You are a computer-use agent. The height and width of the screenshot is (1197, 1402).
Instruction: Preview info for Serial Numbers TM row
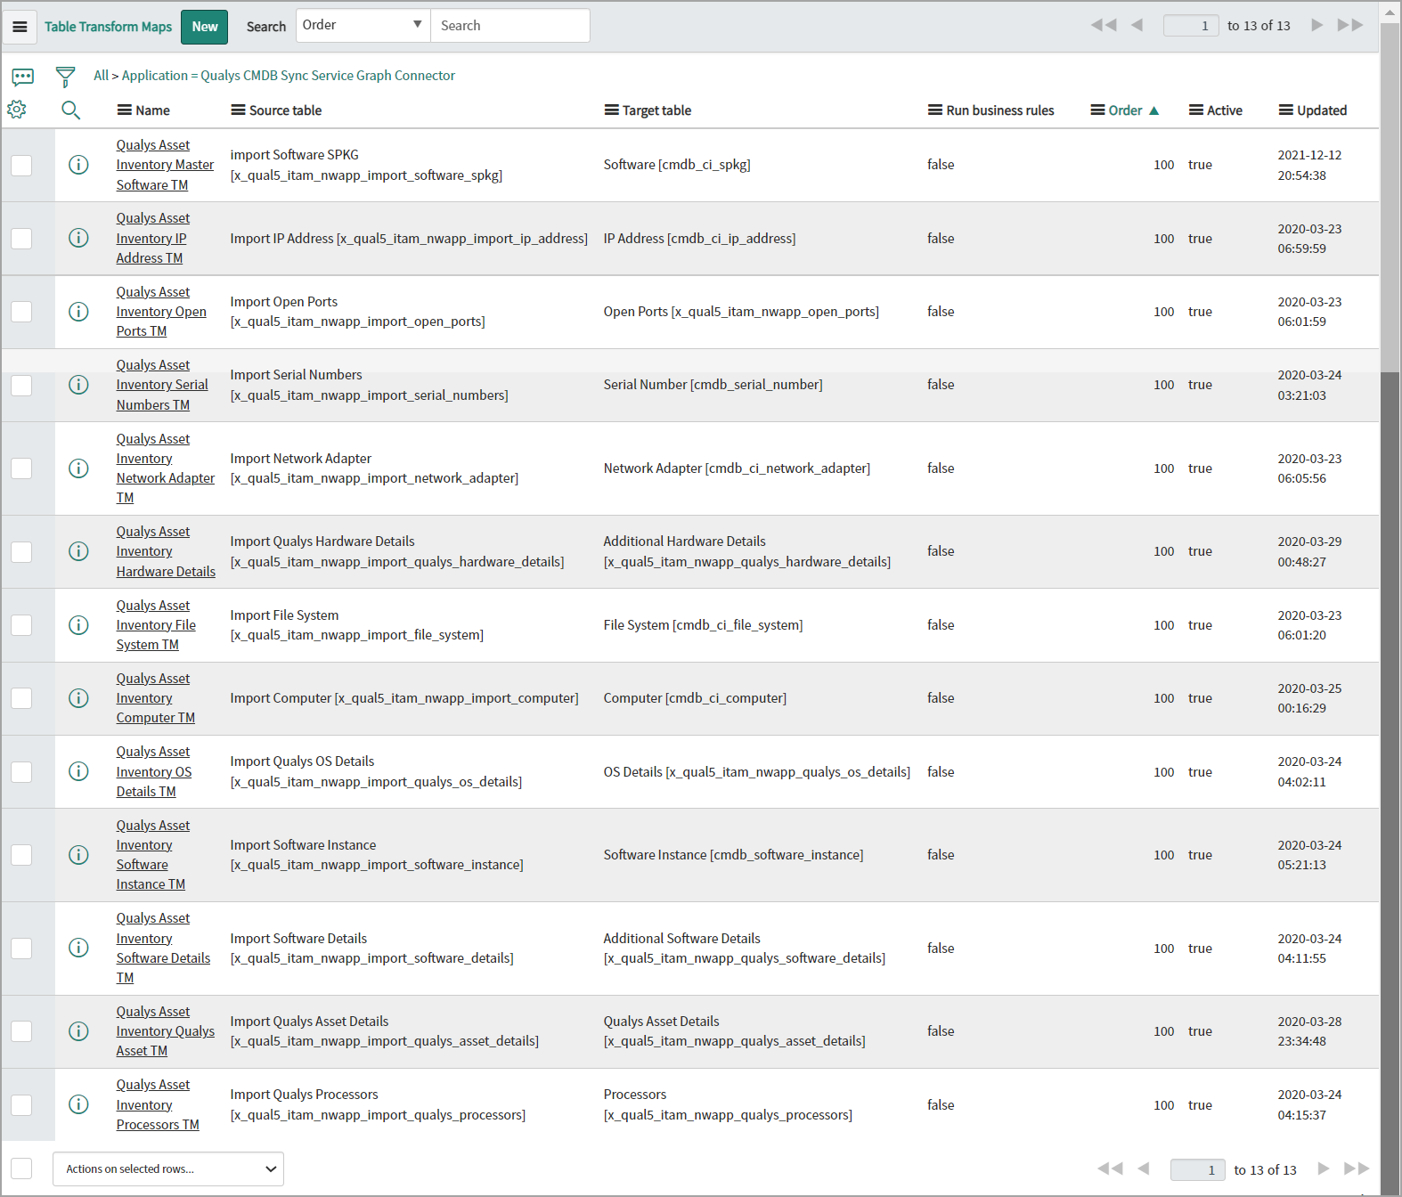(x=78, y=385)
